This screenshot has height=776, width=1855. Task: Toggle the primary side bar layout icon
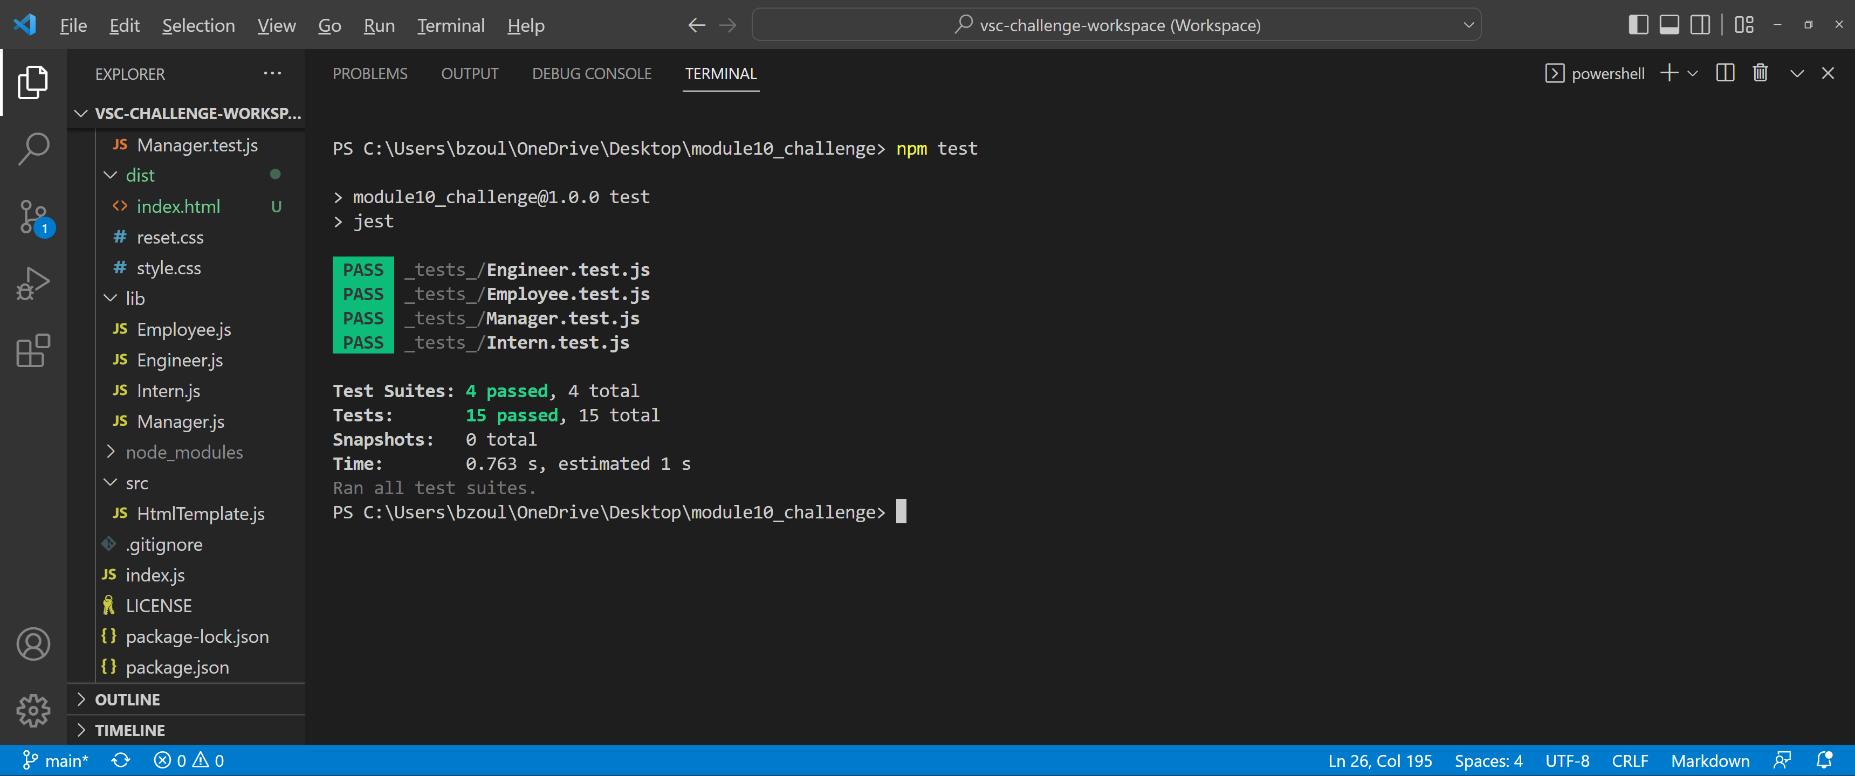[1638, 25]
